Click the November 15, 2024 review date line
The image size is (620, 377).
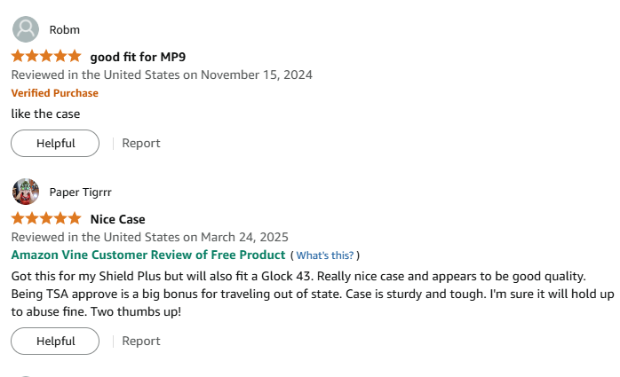tap(162, 75)
